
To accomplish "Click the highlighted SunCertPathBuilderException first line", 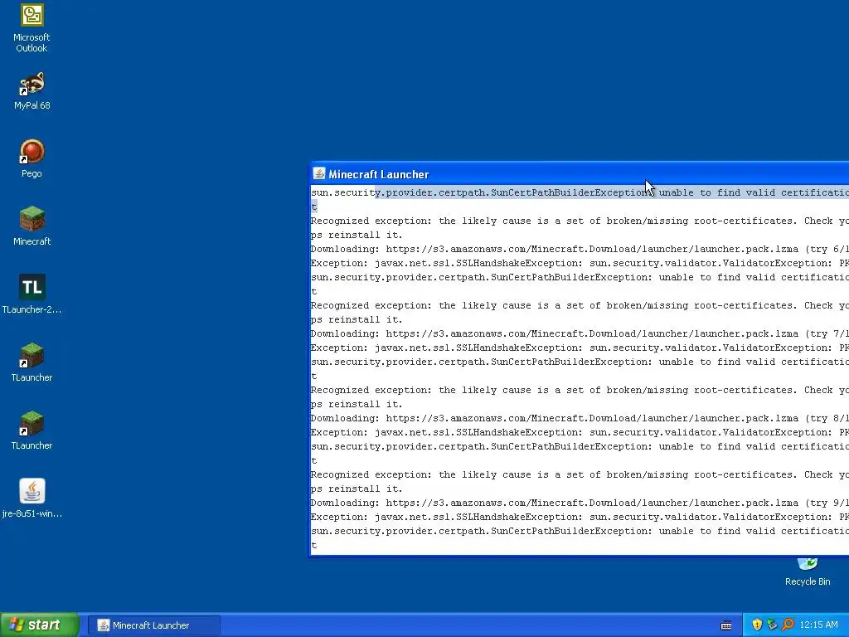I will point(580,192).
